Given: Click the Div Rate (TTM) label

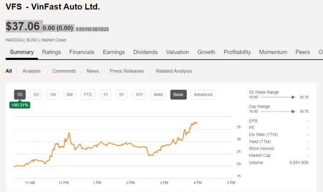Looking at the screenshot, I should point(263,135).
